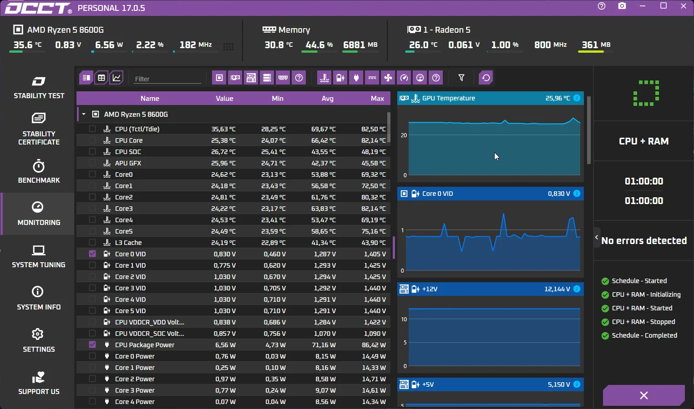Sort the table by the Value column
694x409 pixels.
(224, 99)
